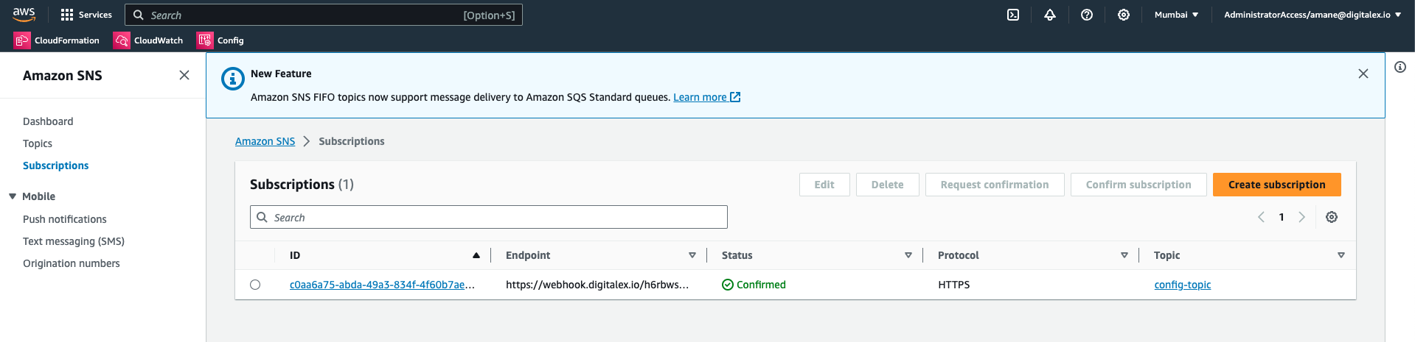Screen dimensions: 1415x342
Task: Collapse the Mobile section in sidebar
Action: pyautogui.click(x=13, y=196)
